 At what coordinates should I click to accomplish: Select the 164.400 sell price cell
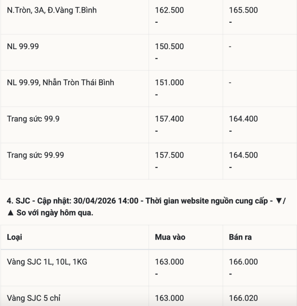[243, 119]
